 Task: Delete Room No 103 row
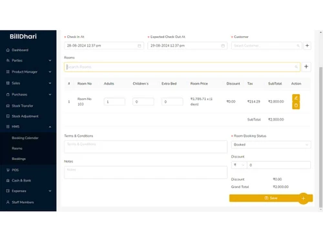296,105
